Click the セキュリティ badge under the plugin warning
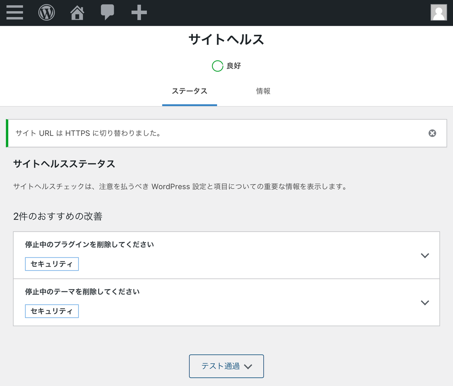453x386 pixels. click(52, 264)
